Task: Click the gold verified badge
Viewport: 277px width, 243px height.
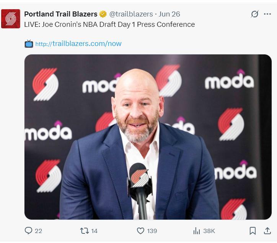Action: coord(103,14)
